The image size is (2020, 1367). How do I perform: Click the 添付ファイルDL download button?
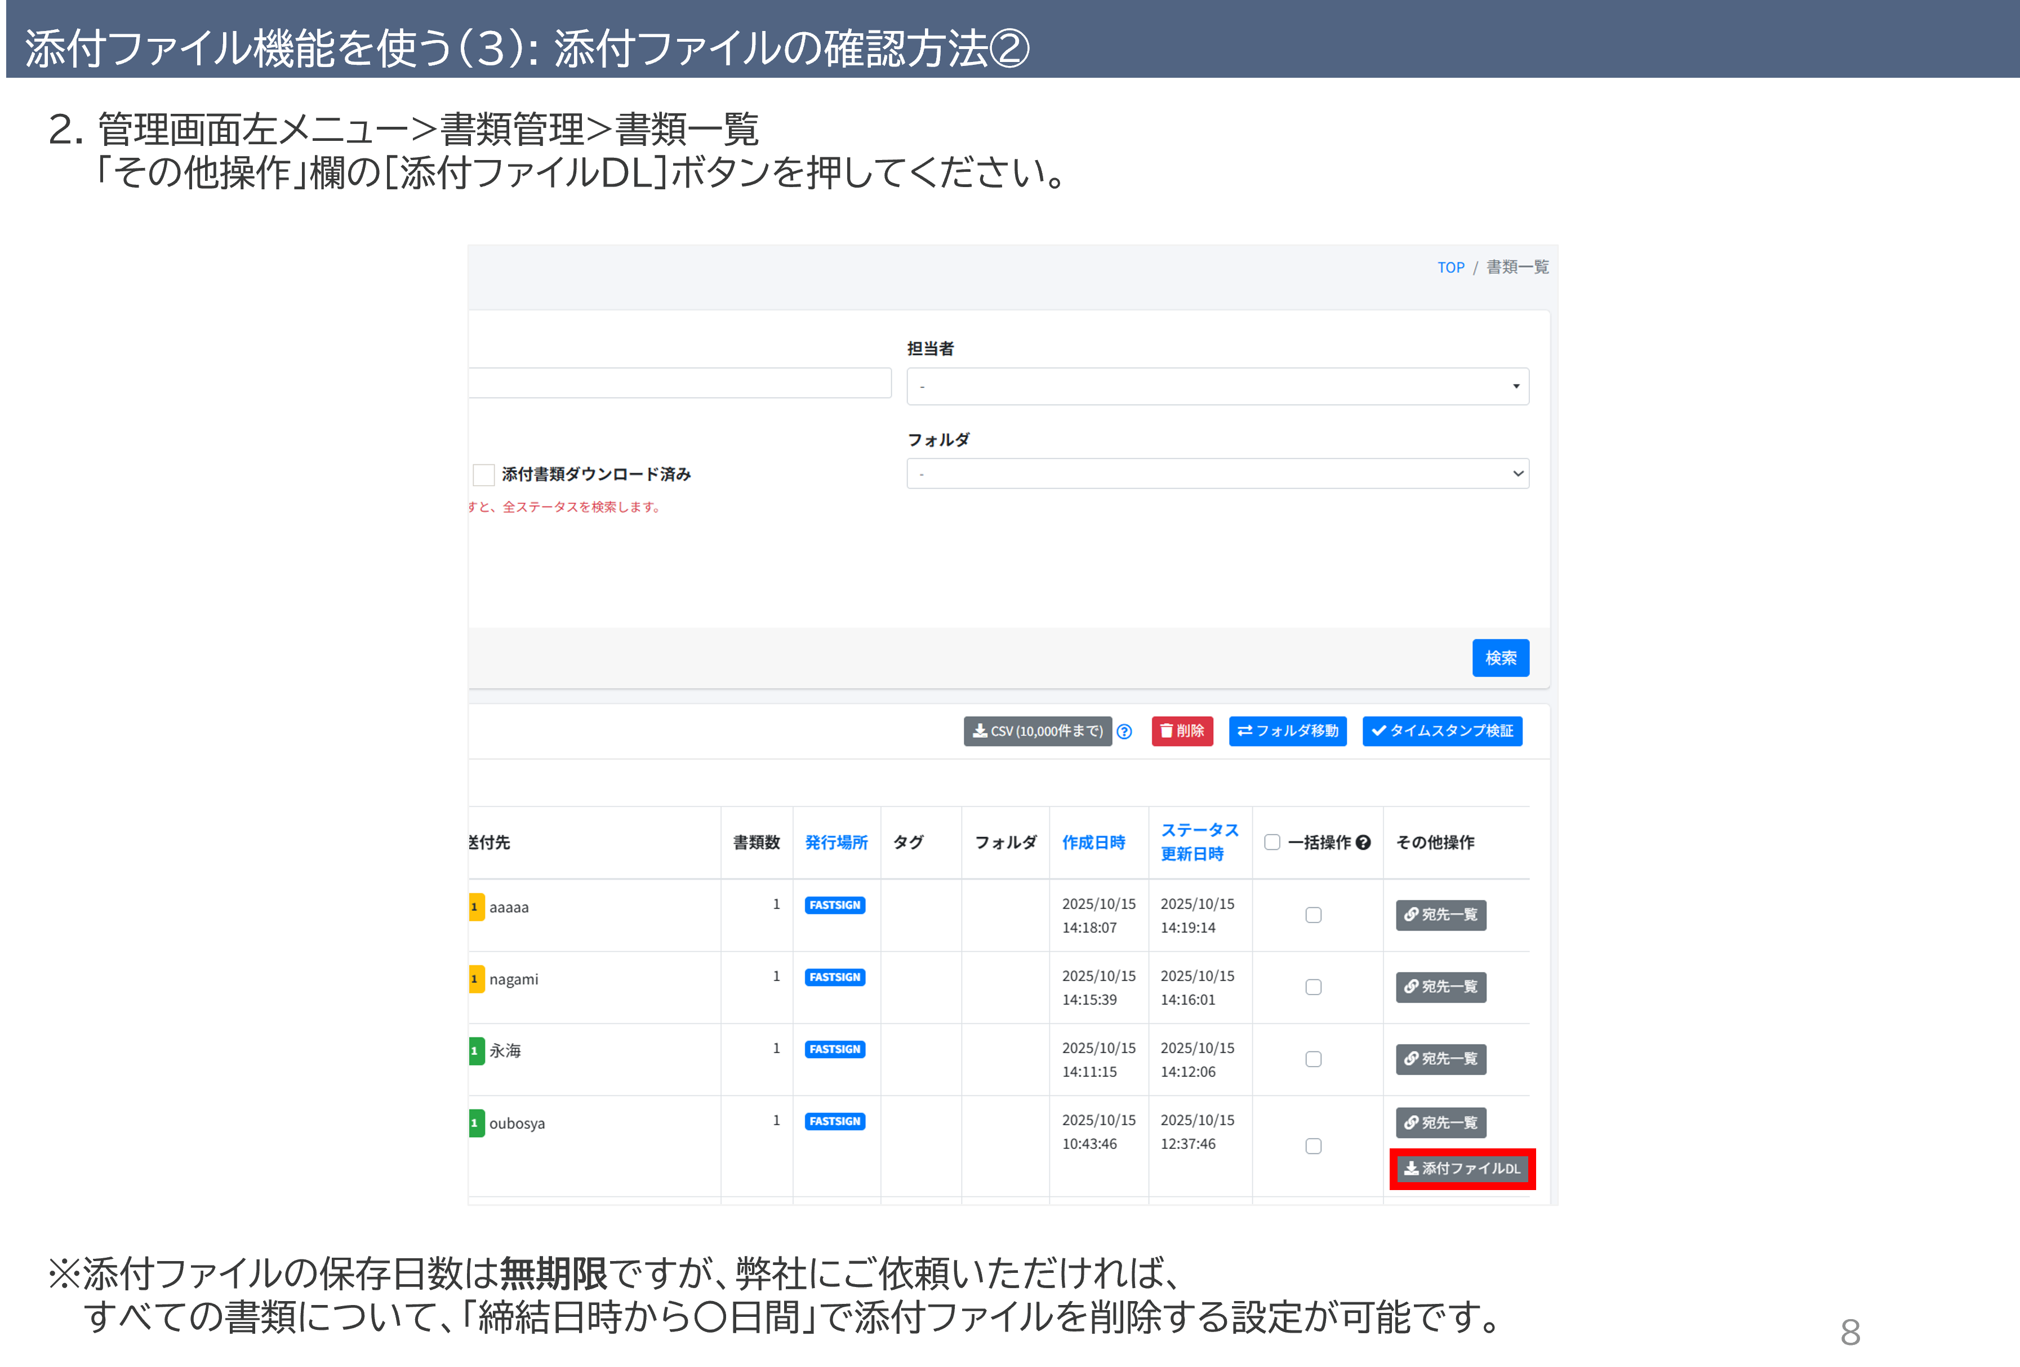tap(1462, 1169)
